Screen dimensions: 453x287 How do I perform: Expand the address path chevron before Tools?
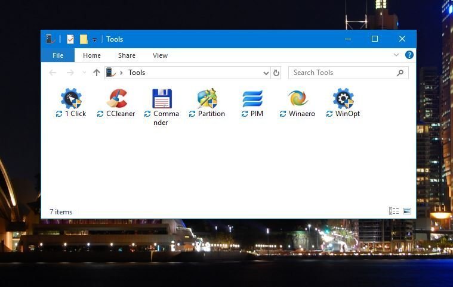click(x=121, y=73)
